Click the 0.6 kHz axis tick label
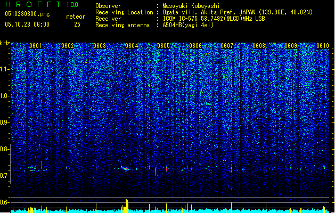 tap(5, 202)
